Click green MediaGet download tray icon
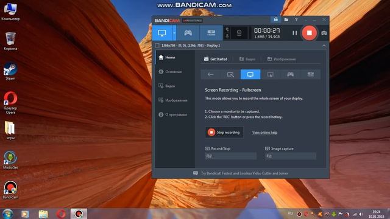This screenshot has width=390, height=219. 334,214
